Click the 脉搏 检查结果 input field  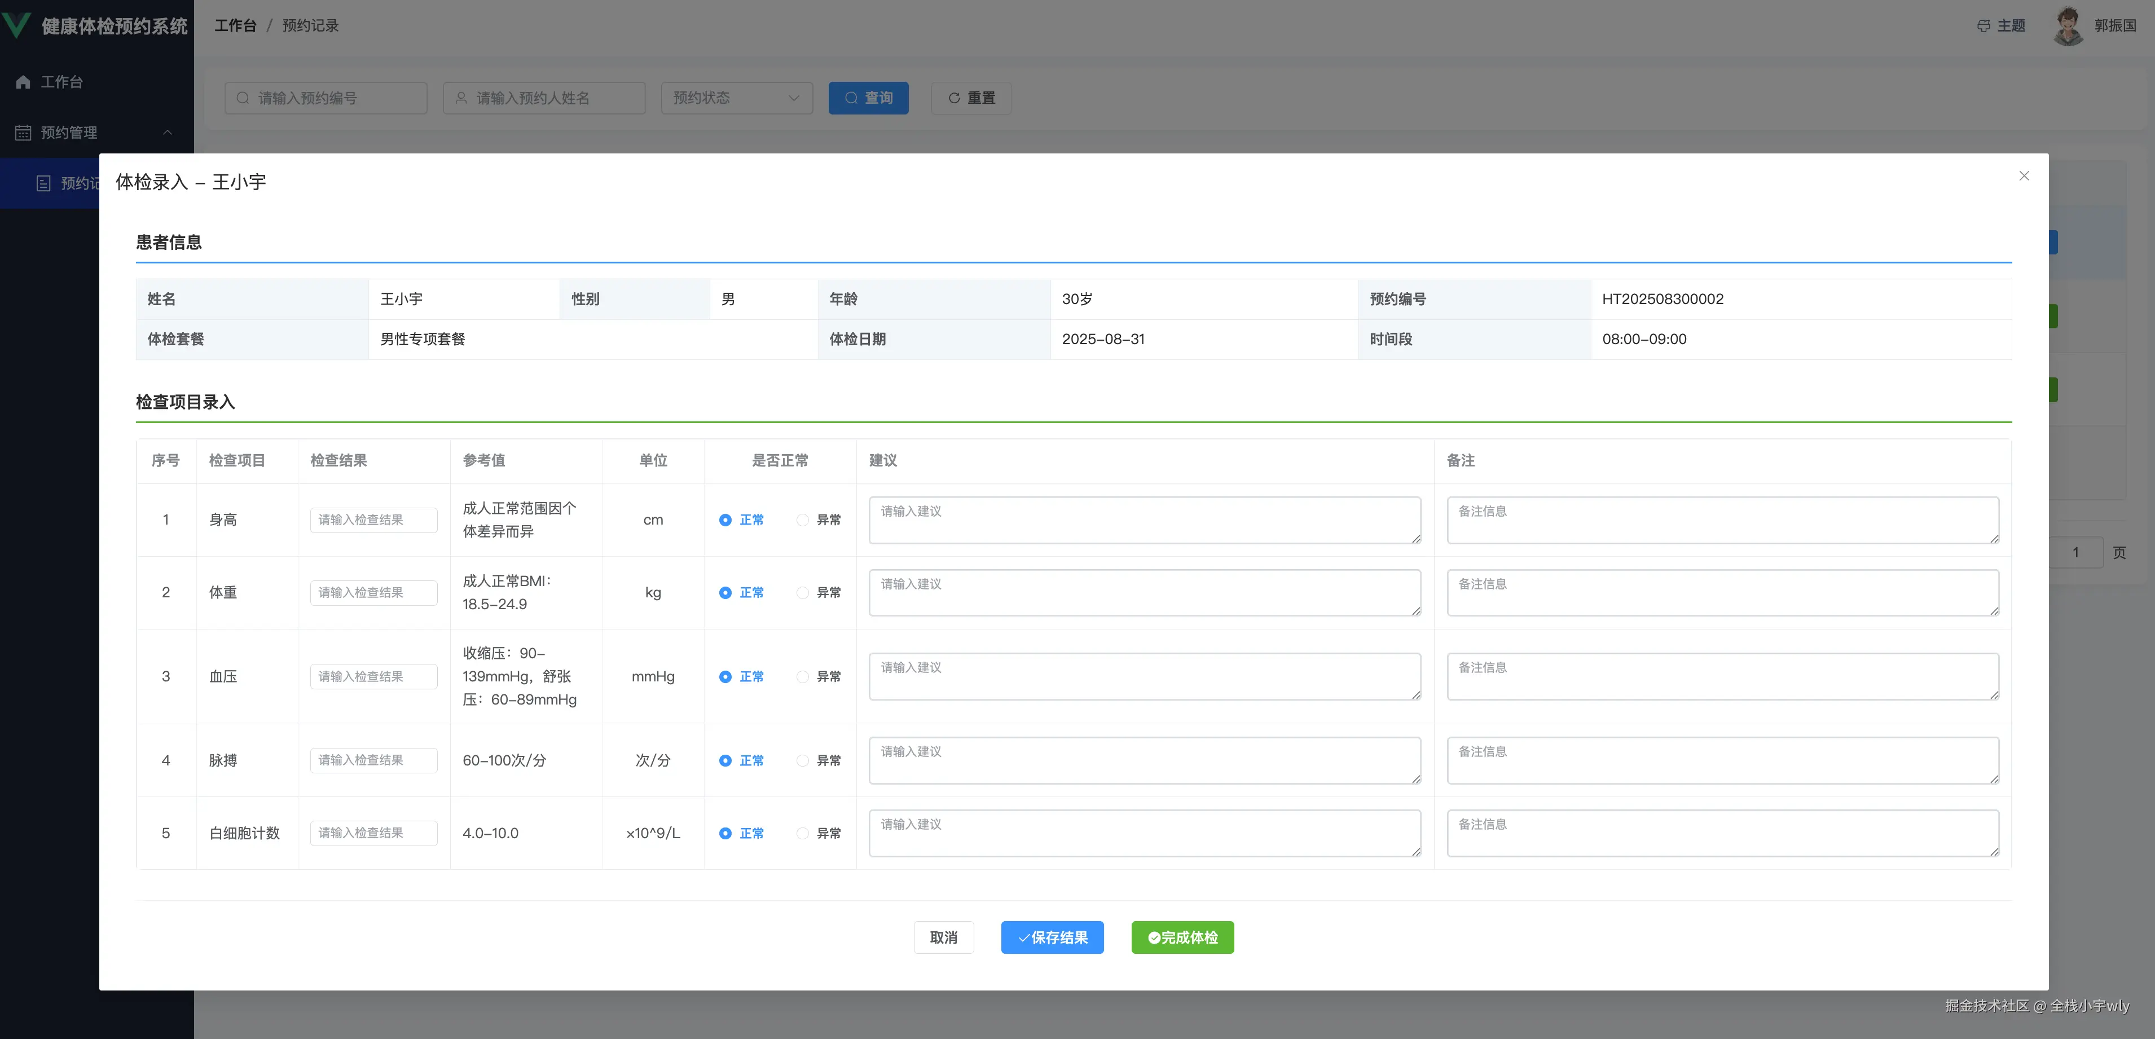click(373, 760)
